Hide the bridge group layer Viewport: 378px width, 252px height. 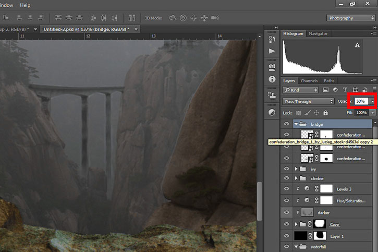286,124
